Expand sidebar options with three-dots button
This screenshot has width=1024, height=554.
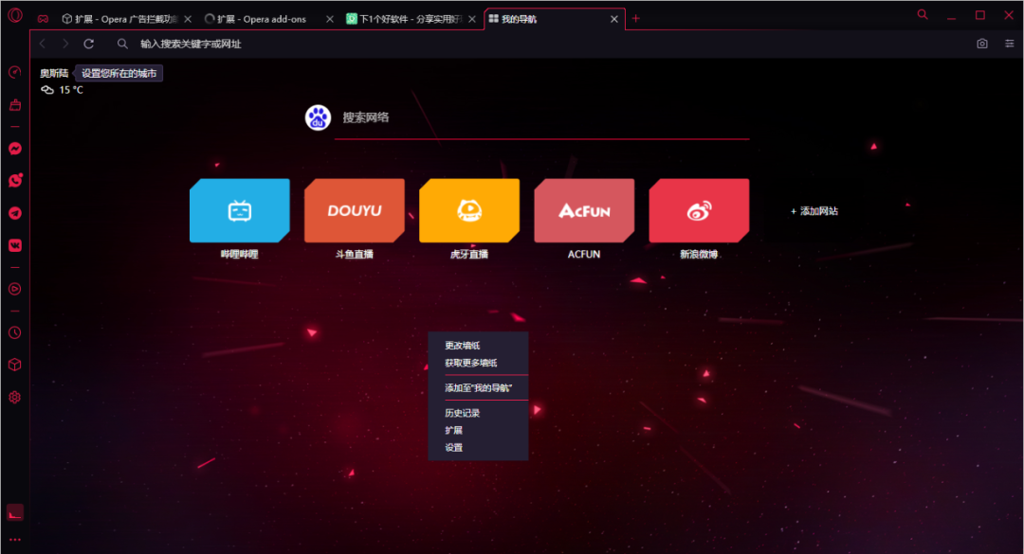[x=14, y=539]
